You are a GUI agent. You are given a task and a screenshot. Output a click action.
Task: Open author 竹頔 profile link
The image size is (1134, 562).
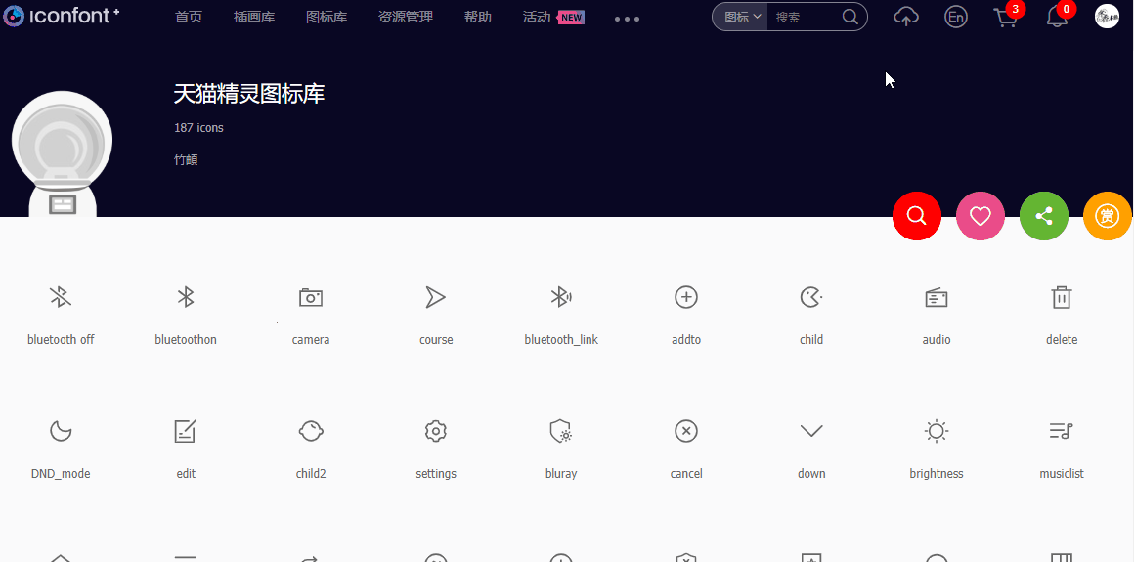186,160
